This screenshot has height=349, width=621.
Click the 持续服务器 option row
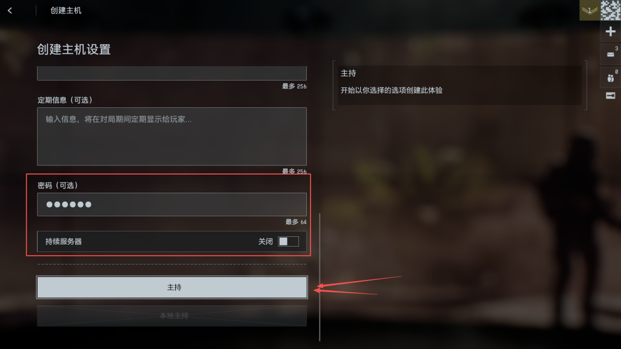coord(172,241)
